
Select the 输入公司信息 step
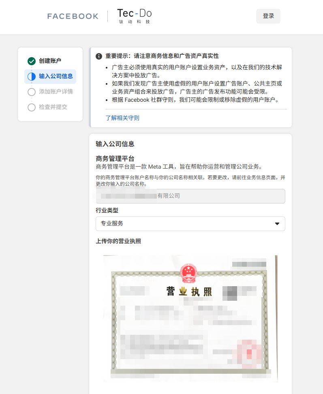[56, 76]
